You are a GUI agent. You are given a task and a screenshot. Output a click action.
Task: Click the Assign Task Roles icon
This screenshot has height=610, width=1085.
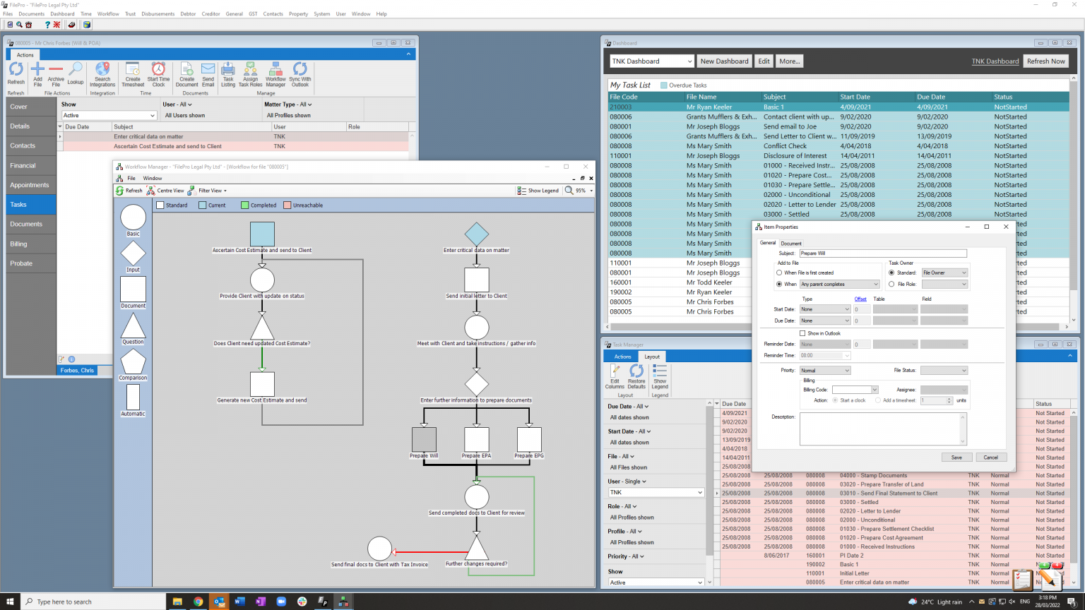(250, 74)
